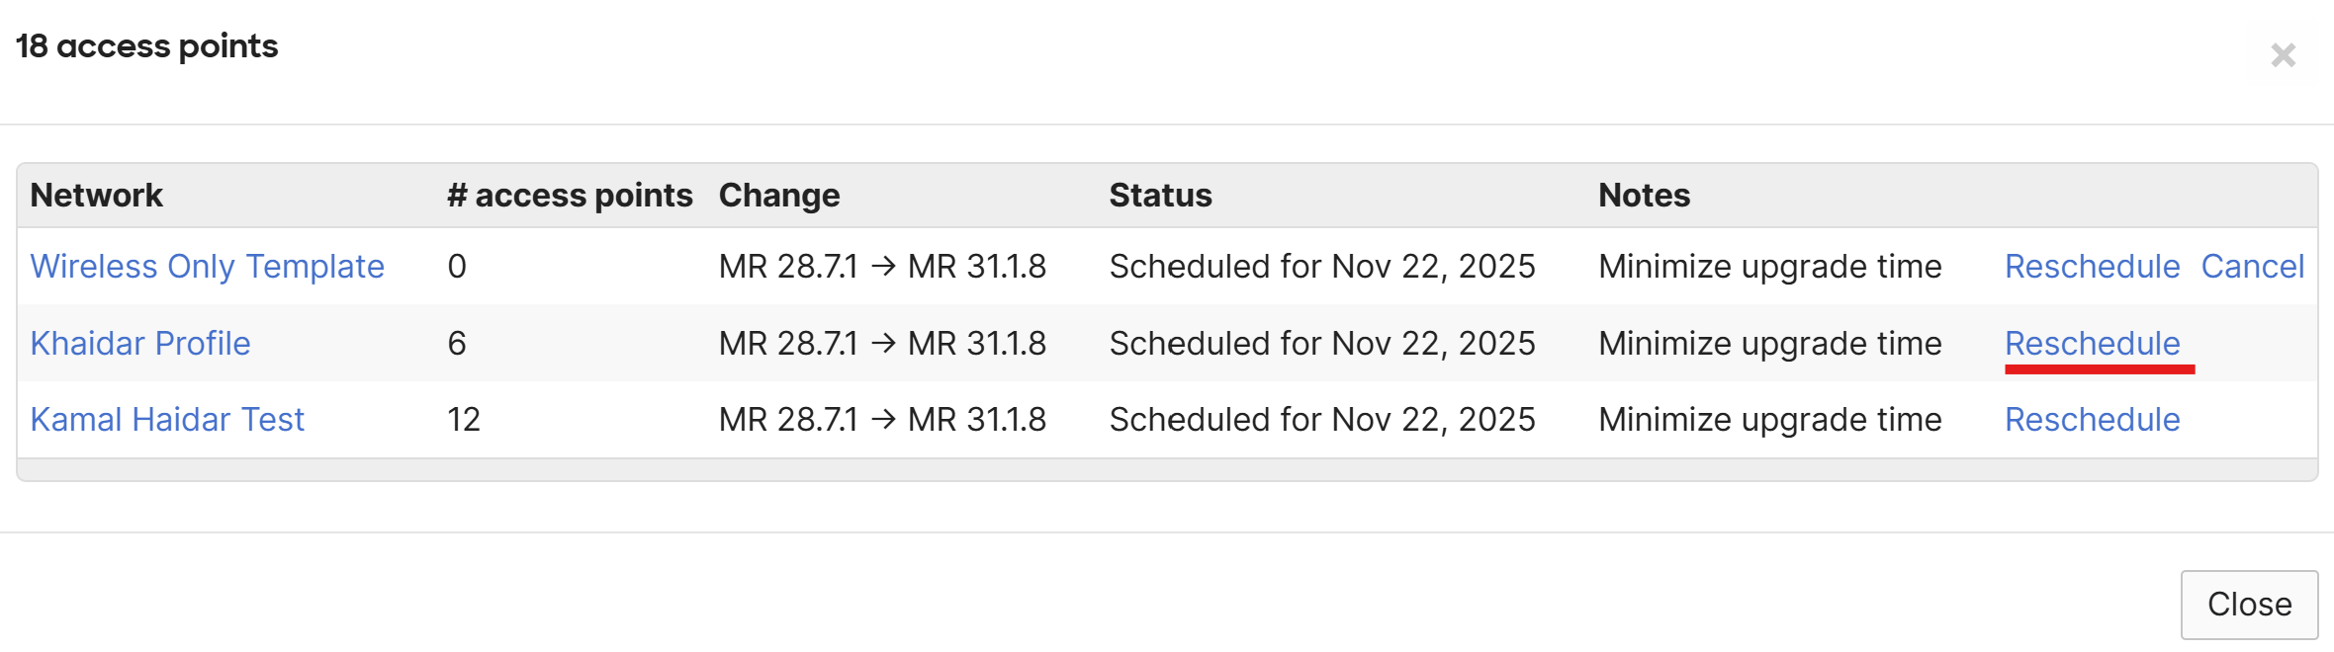Click the Notes column header

tap(1644, 195)
